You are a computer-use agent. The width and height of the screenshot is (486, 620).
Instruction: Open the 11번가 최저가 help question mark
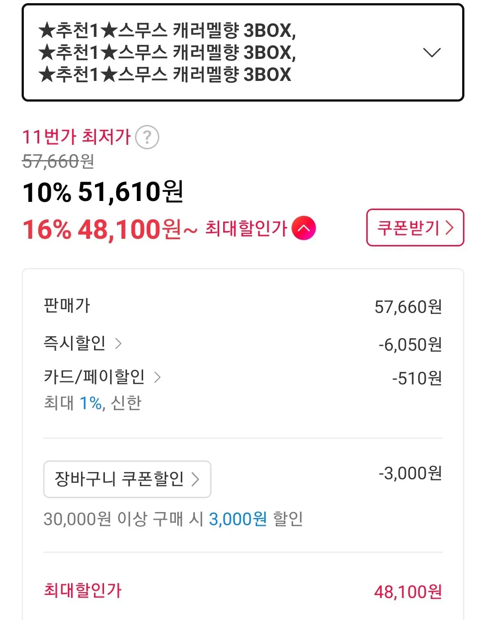[x=147, y=138]
